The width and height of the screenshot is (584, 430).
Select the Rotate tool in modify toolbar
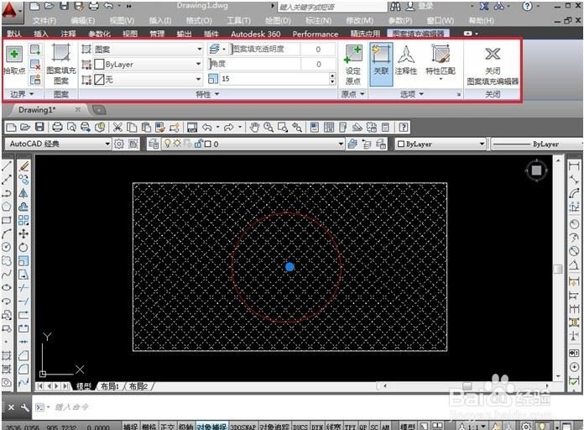(x=23, y=247)
